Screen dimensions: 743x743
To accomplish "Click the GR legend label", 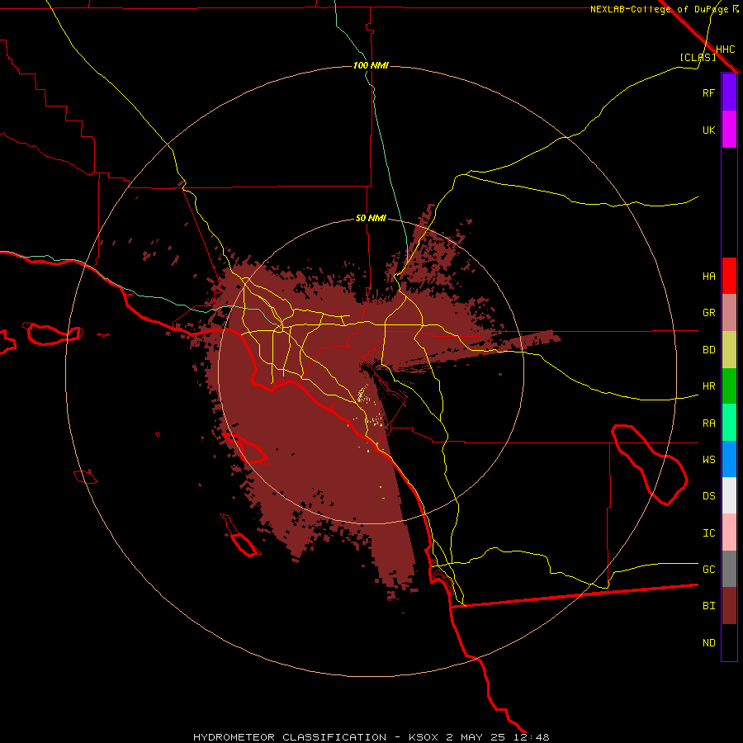I will click(709, 313).
